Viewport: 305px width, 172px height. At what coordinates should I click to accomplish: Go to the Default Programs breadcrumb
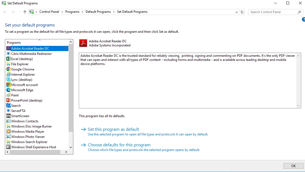coord(98,12)
